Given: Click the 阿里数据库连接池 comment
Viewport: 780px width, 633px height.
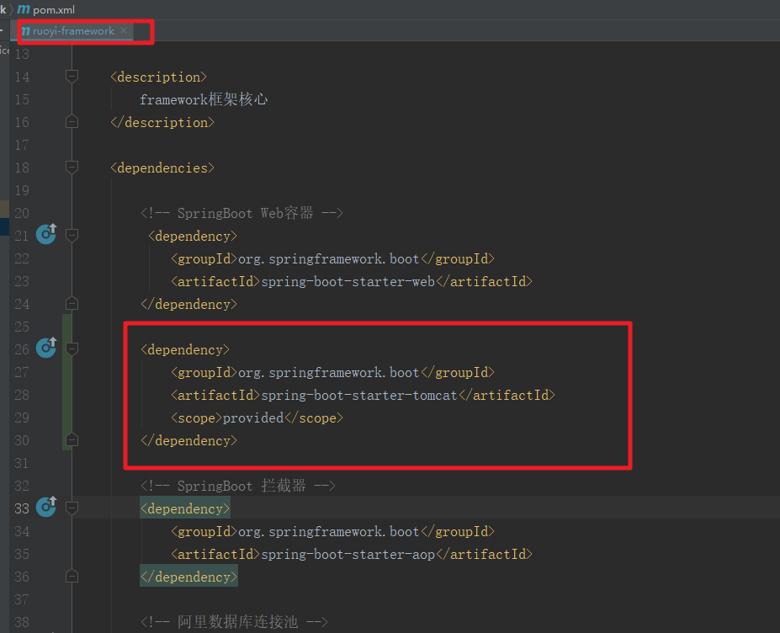Looking at the screenshot, I should tap(234, 622).
